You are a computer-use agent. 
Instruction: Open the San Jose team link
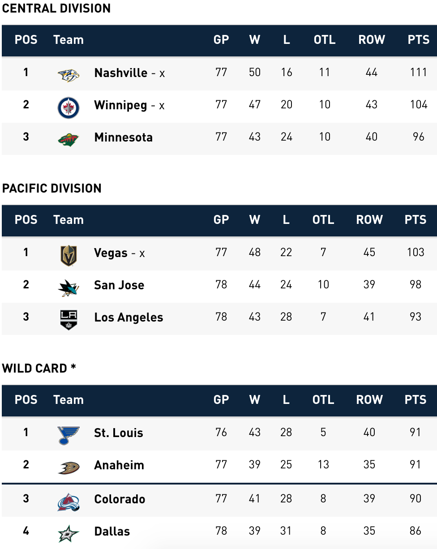(119, 285)
